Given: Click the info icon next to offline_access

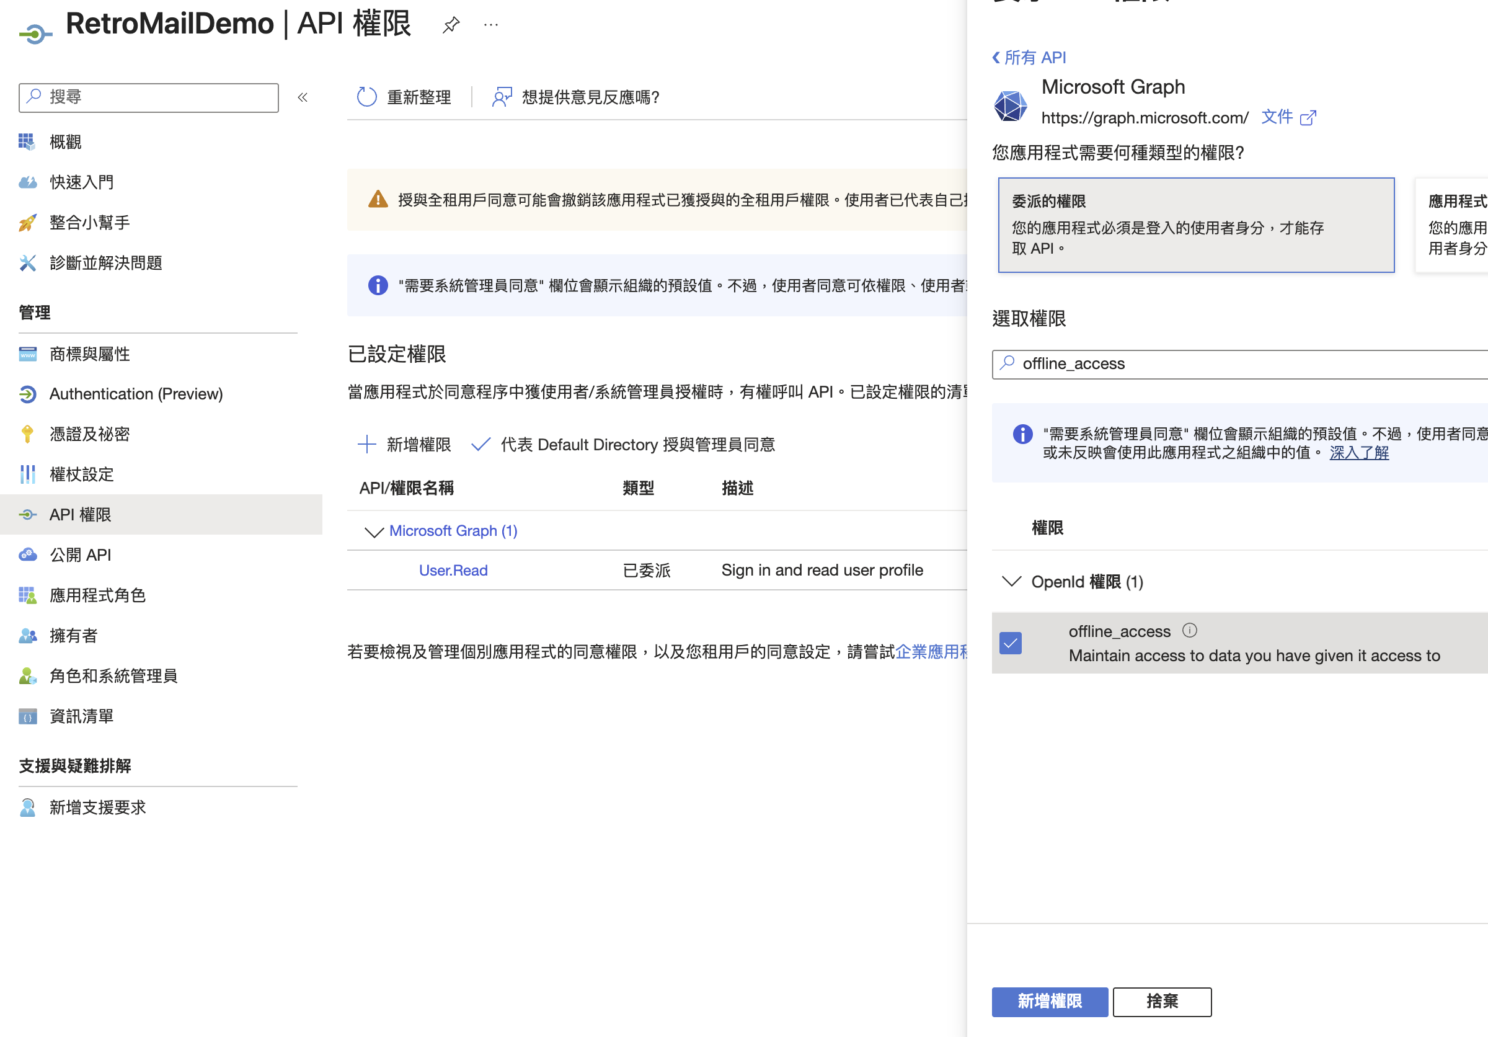Looking at the screenshot, I should 1190,631.
